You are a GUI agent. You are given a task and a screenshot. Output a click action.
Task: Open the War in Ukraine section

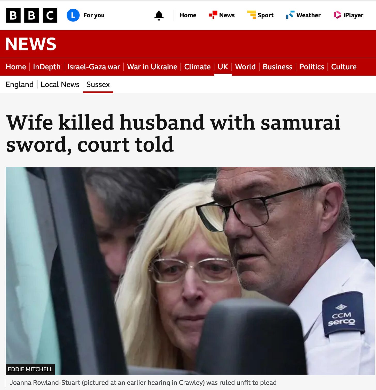[152, 67]
